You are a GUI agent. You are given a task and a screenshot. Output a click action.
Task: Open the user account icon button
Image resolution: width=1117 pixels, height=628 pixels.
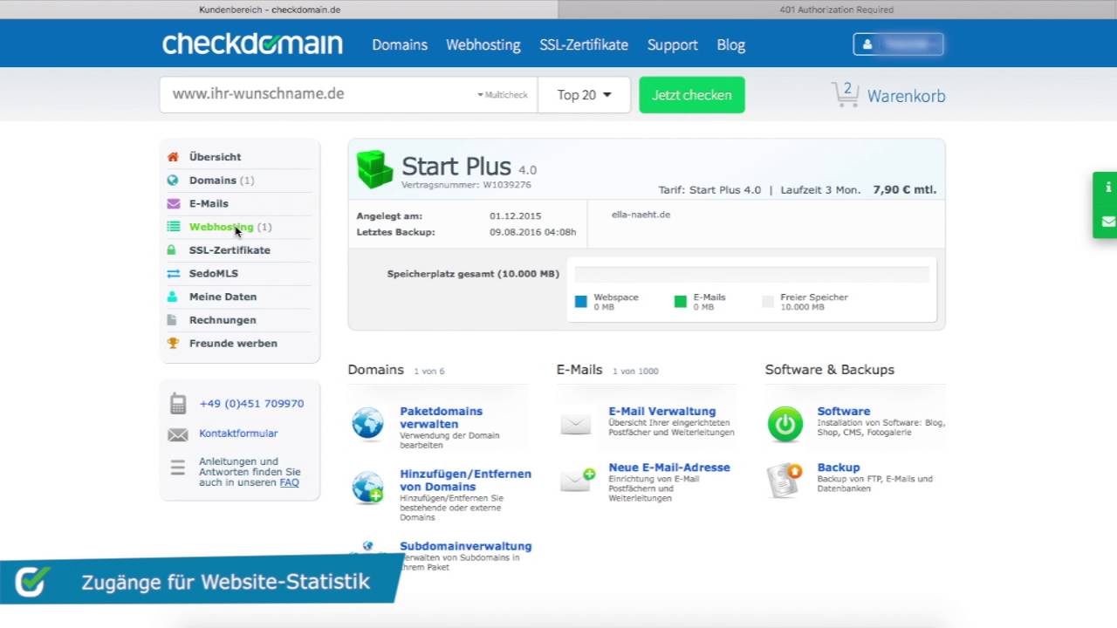click(898, 44)
